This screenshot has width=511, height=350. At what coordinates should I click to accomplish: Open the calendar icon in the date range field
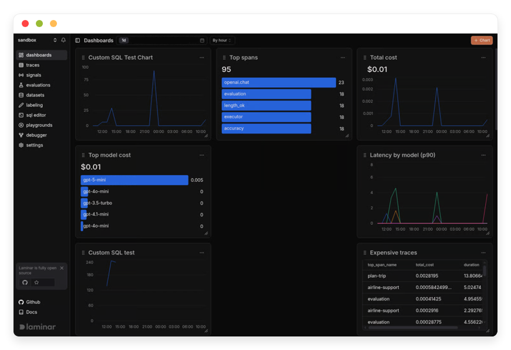[x=202, y=40]
